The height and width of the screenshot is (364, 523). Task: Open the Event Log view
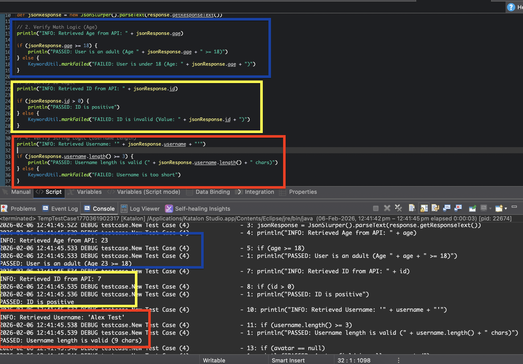coord(60,208)
